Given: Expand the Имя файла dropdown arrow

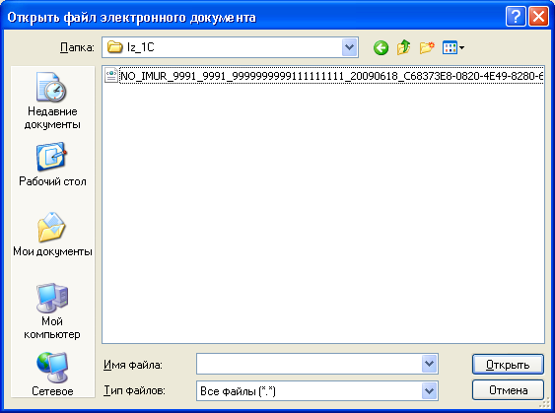Looking at the screenshot, I should (430, 364).
